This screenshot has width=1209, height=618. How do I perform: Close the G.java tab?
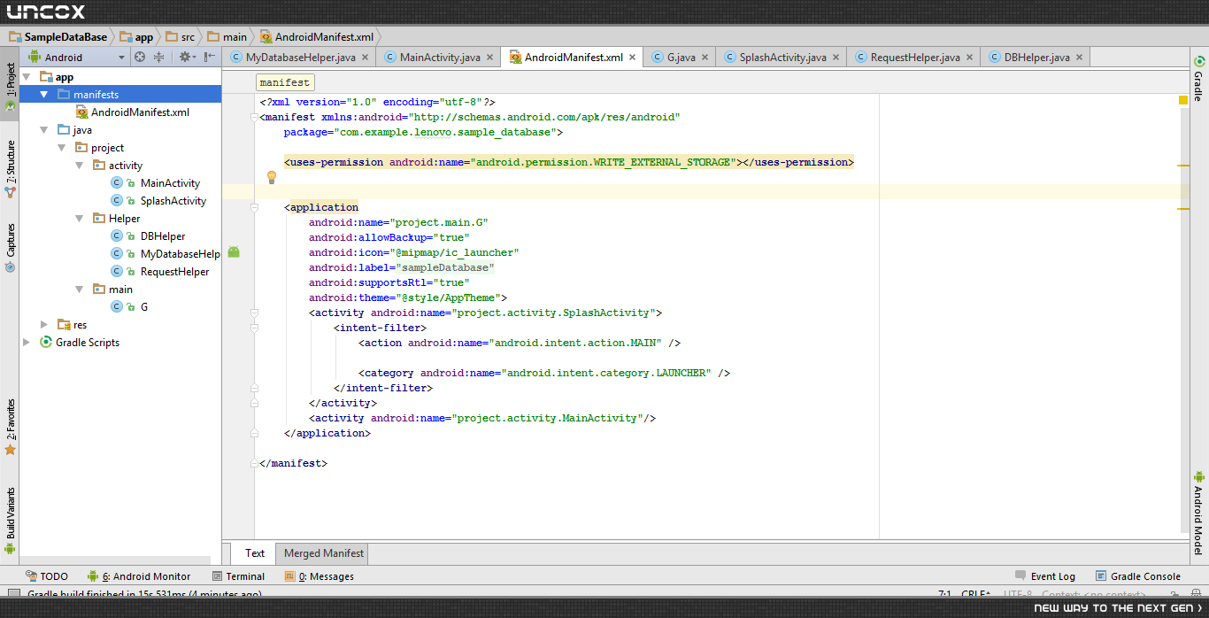[x=705, y=58]
